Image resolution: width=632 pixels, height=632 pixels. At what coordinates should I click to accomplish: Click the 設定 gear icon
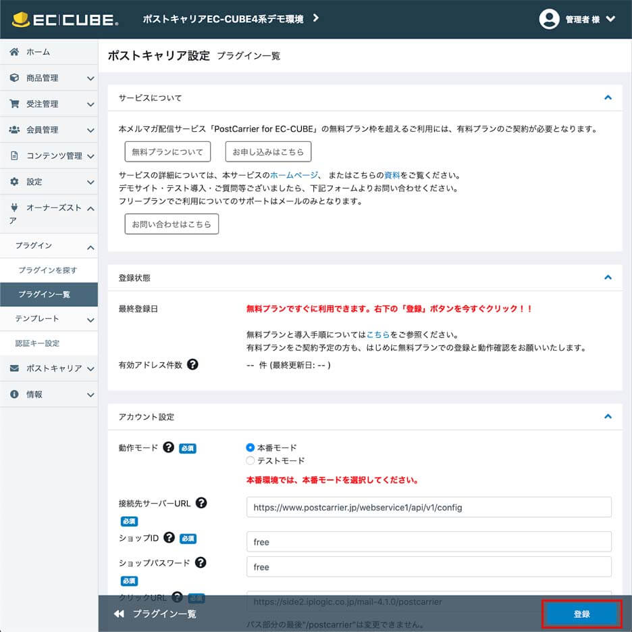point(14,182)
